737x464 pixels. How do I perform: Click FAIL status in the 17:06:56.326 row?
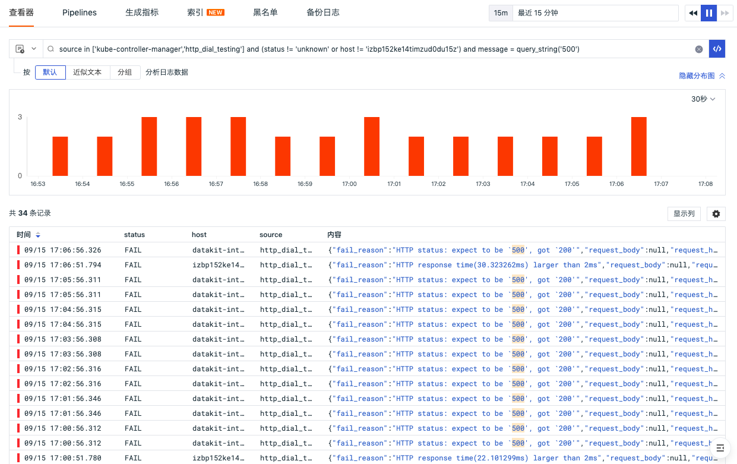(133, 250)
